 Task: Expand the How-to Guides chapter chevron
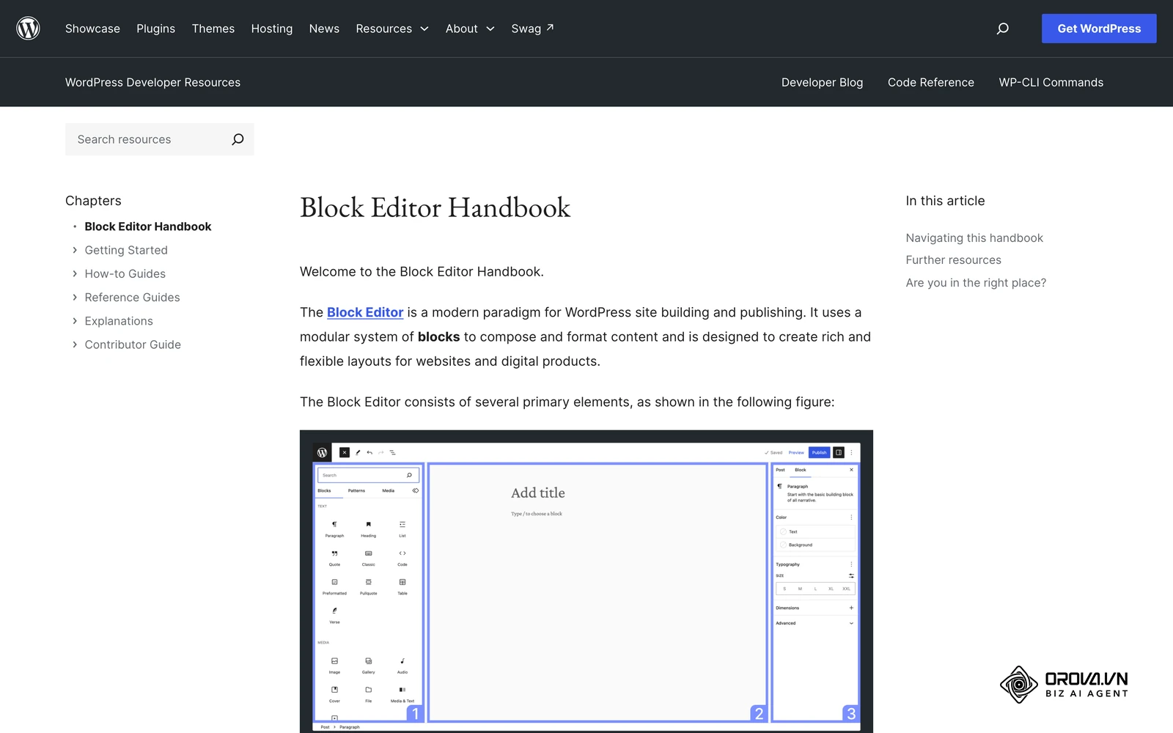pyautogui.click(x=75, y=273)
